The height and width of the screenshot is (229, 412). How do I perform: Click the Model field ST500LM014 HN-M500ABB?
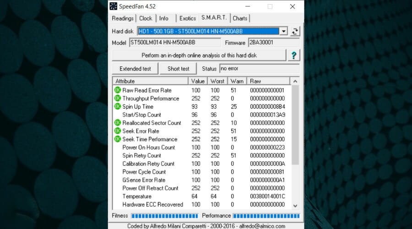click(x=175, y=42)
